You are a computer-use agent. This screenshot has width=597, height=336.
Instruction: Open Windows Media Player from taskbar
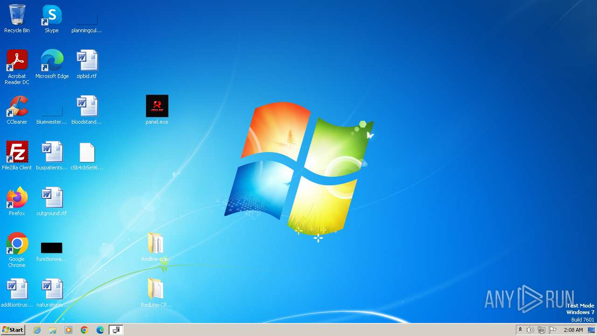(69, 330)
